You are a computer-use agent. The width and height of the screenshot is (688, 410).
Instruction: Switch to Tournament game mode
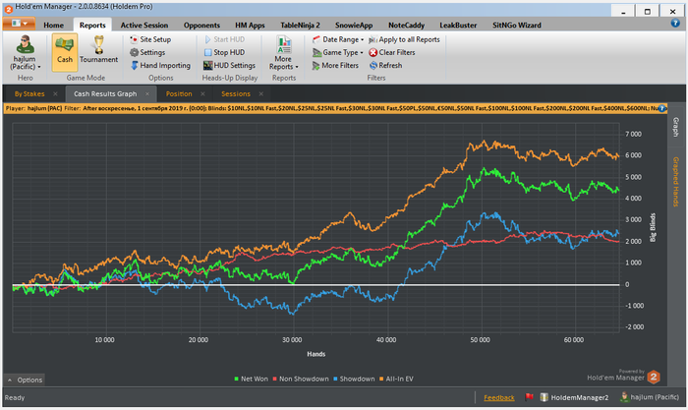pyautogui.click(x=98, y=49)
